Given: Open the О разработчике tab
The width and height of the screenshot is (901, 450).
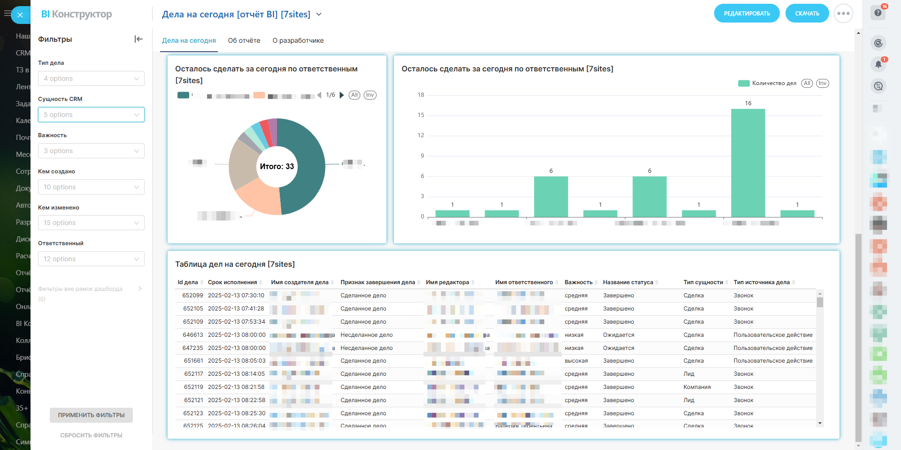Looking at the screenshot, I should [298, 40].
